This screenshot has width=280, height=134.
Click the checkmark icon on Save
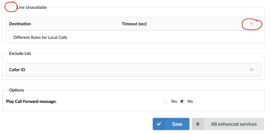point(159,124)
